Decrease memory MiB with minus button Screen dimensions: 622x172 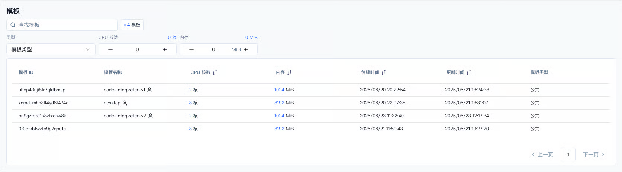click(191, 49)
